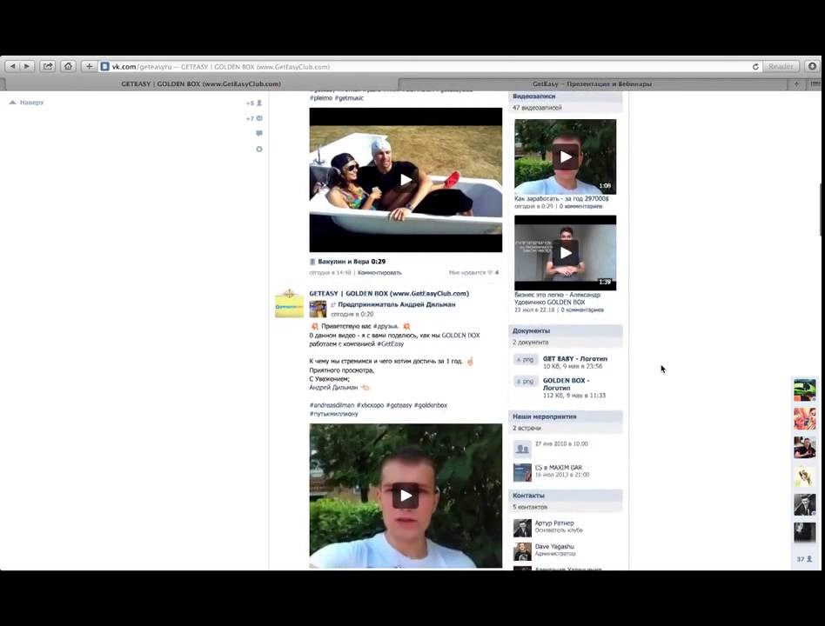This screenshot has height=626, width=825.
Task: Open Предприниматель Андрей Дильман repost link
Action: tap(396, 304)
